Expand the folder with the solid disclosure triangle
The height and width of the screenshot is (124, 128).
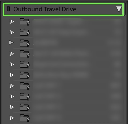[11, 42]
